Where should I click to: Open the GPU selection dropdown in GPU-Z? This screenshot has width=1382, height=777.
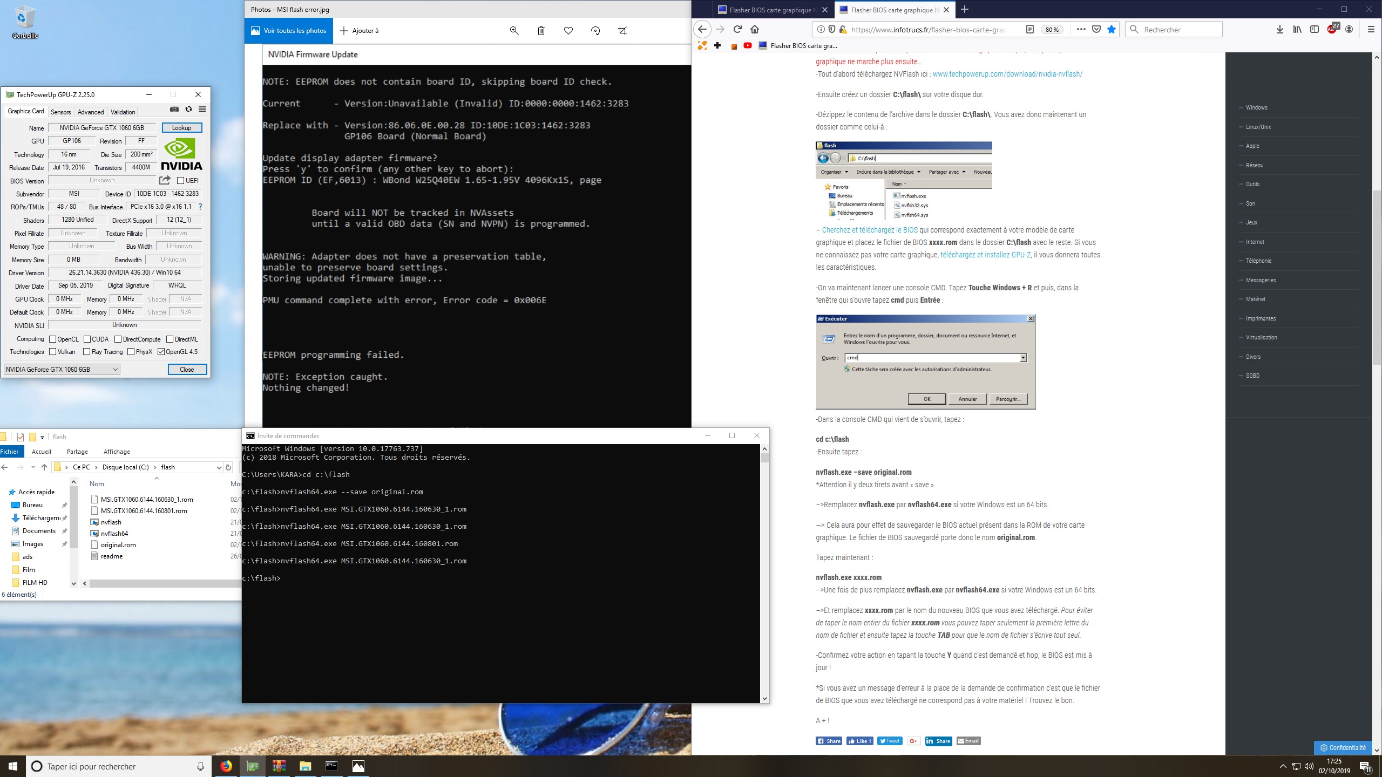(115, 370)
